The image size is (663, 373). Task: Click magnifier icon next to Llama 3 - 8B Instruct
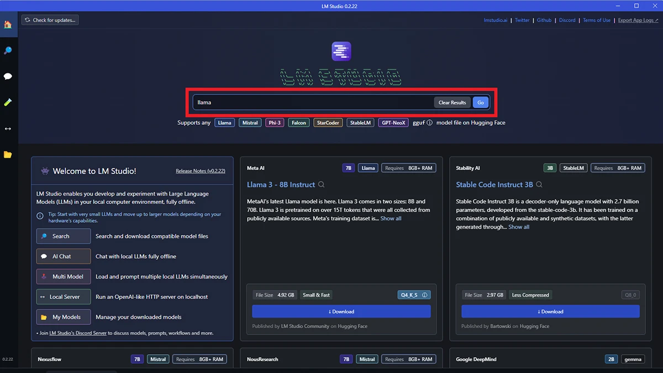tap(321, 185)
